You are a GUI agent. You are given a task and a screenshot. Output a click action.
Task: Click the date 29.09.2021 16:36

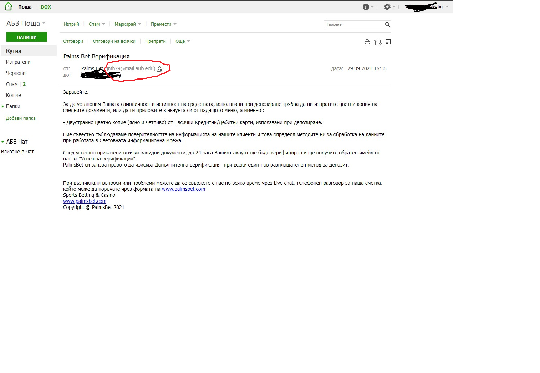(x=367, y=68)
